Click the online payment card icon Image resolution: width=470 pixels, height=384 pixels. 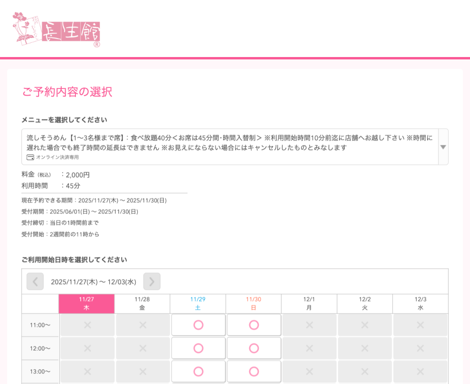30,157
